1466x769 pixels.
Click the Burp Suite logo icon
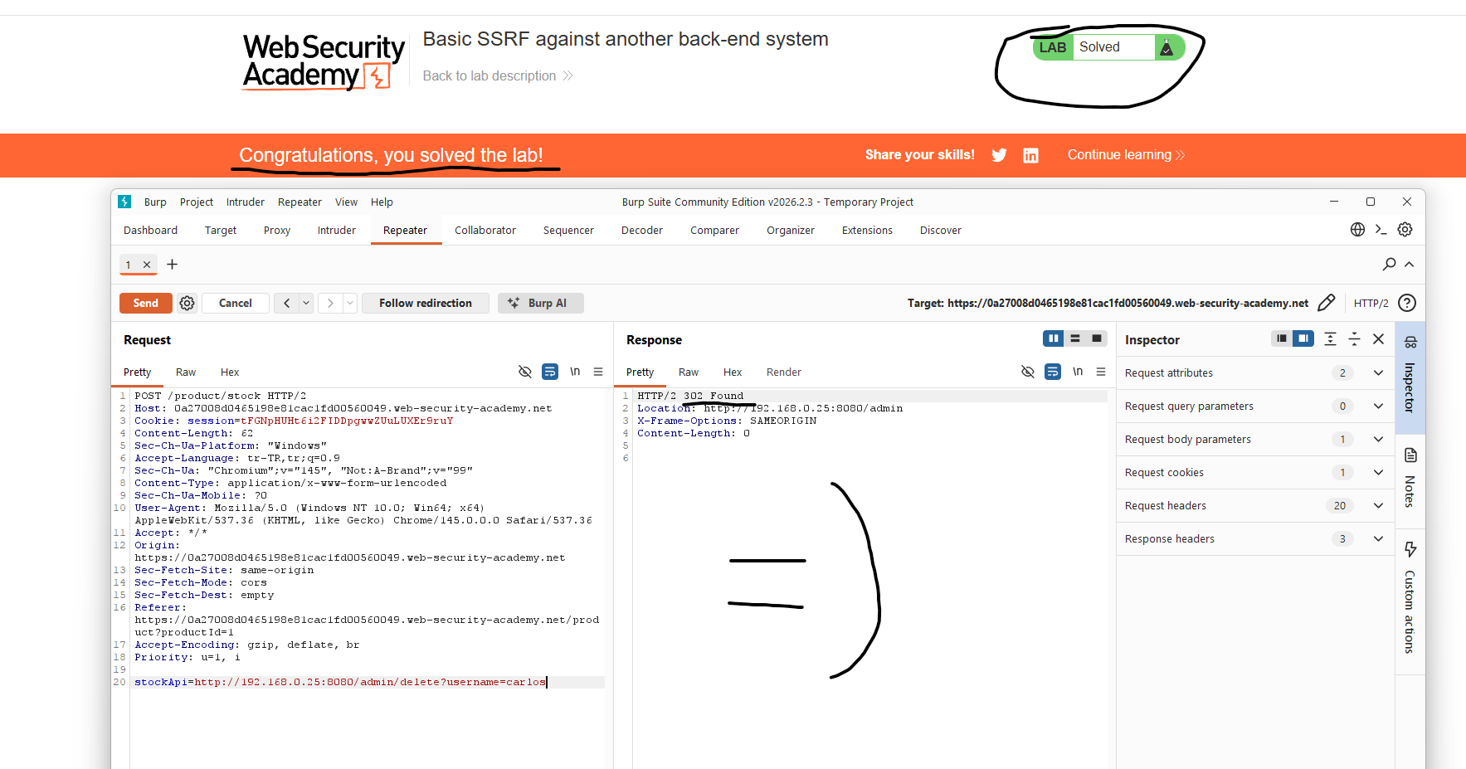(124, 202)
